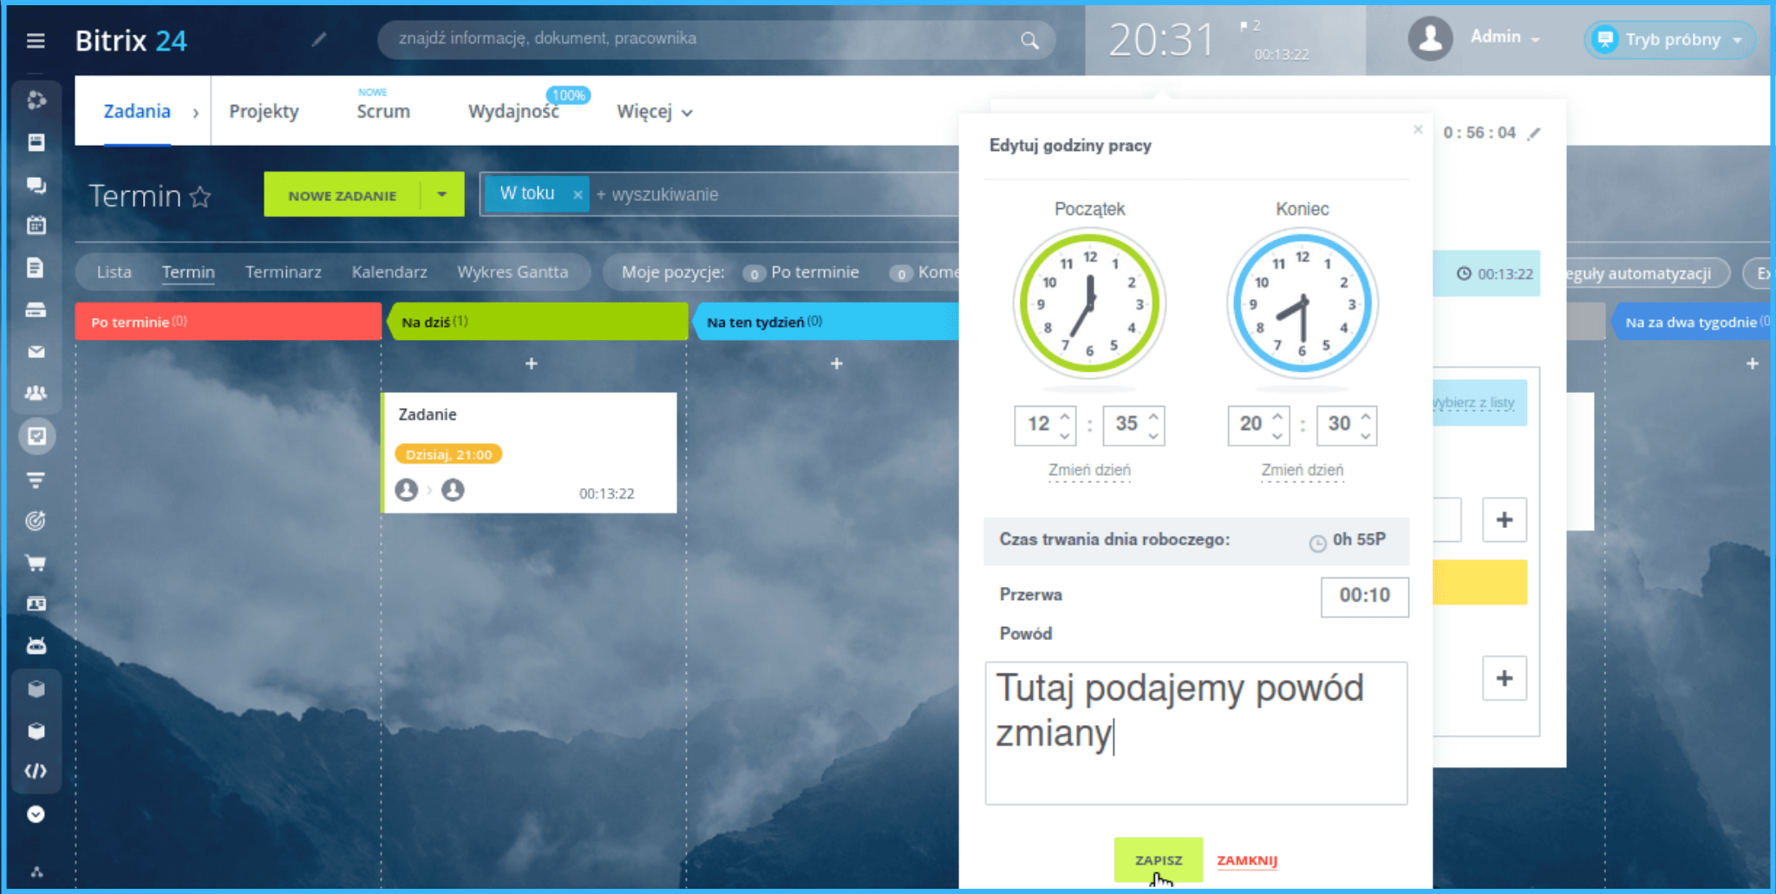Remove the 'W toku' filter tag

coord(578,195)
